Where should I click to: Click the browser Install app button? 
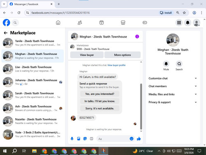click(x=166, y=13)
